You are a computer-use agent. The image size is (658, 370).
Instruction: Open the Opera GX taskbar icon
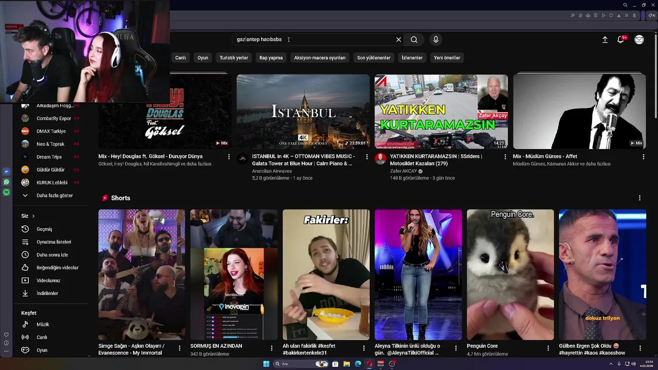tap(369, 364)
